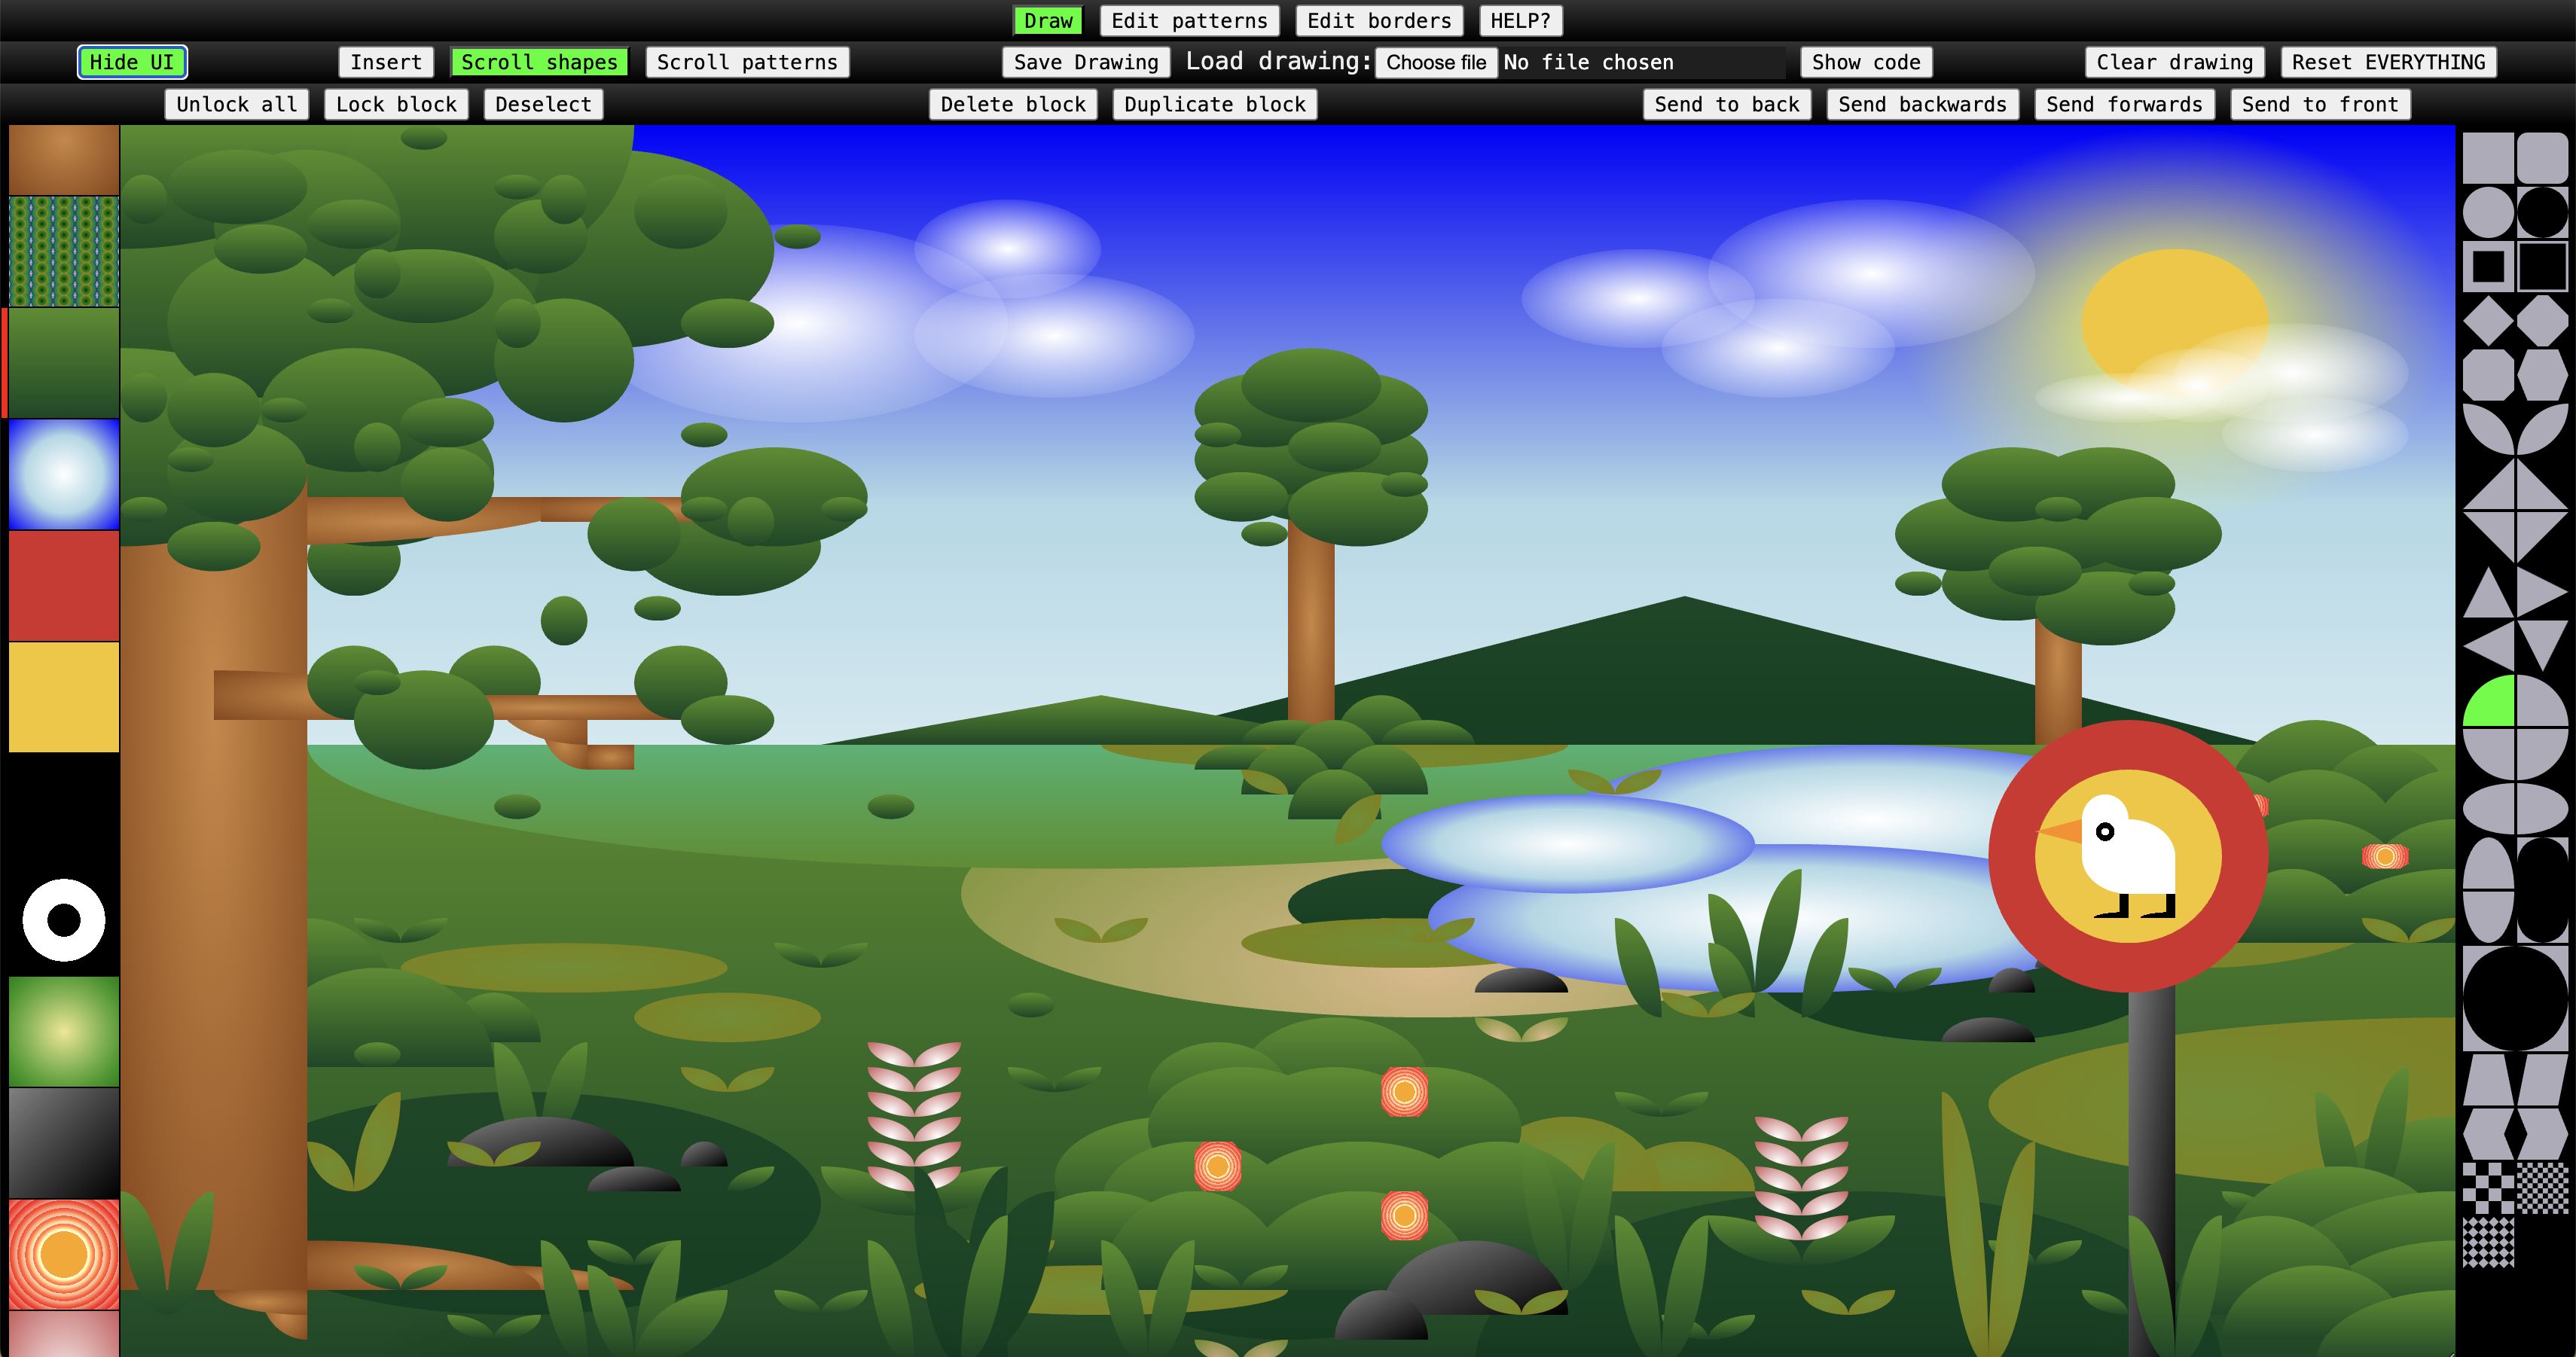This screenshot has height=1357, width=2576.
Task: Select the rounded square shape
Action: click(x=2541, y=158)
